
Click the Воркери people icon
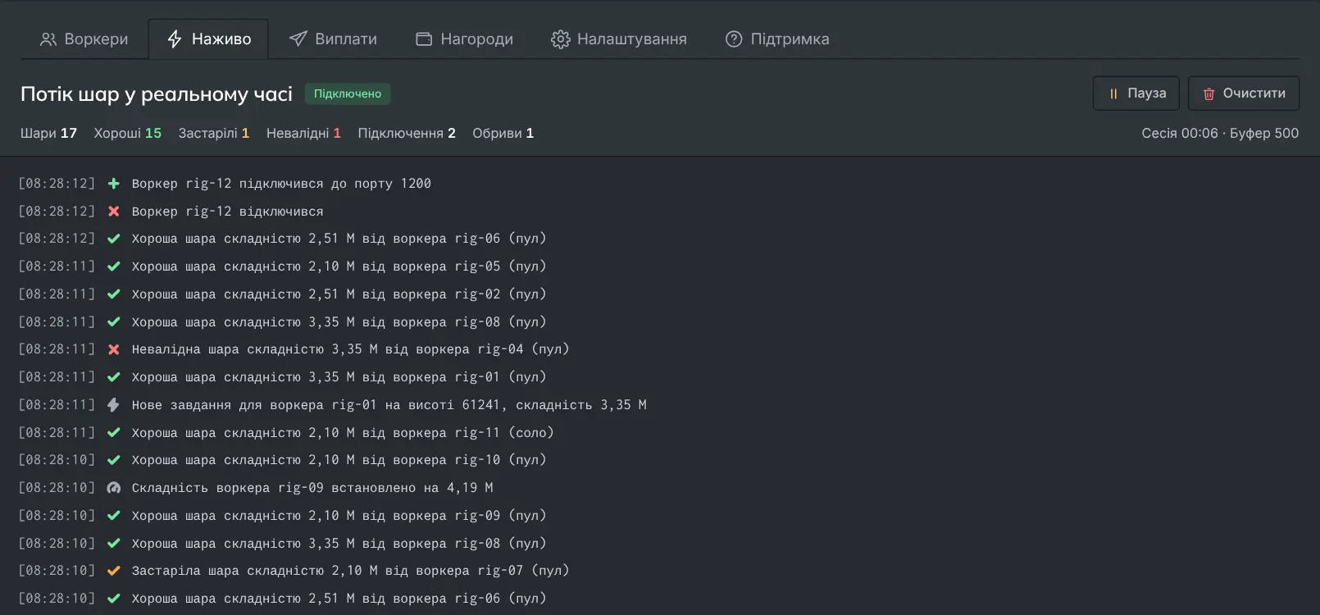(x=48, y=39)
